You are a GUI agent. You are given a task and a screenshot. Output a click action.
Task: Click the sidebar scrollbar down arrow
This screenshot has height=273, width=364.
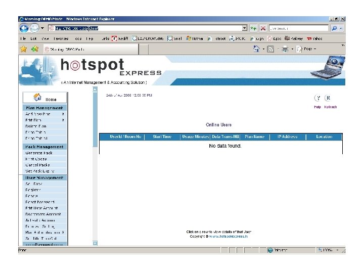(95, 243)
